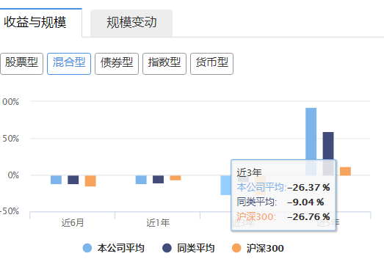
Task: Select the 混合型 fund type button
Action: click(69, 64)
